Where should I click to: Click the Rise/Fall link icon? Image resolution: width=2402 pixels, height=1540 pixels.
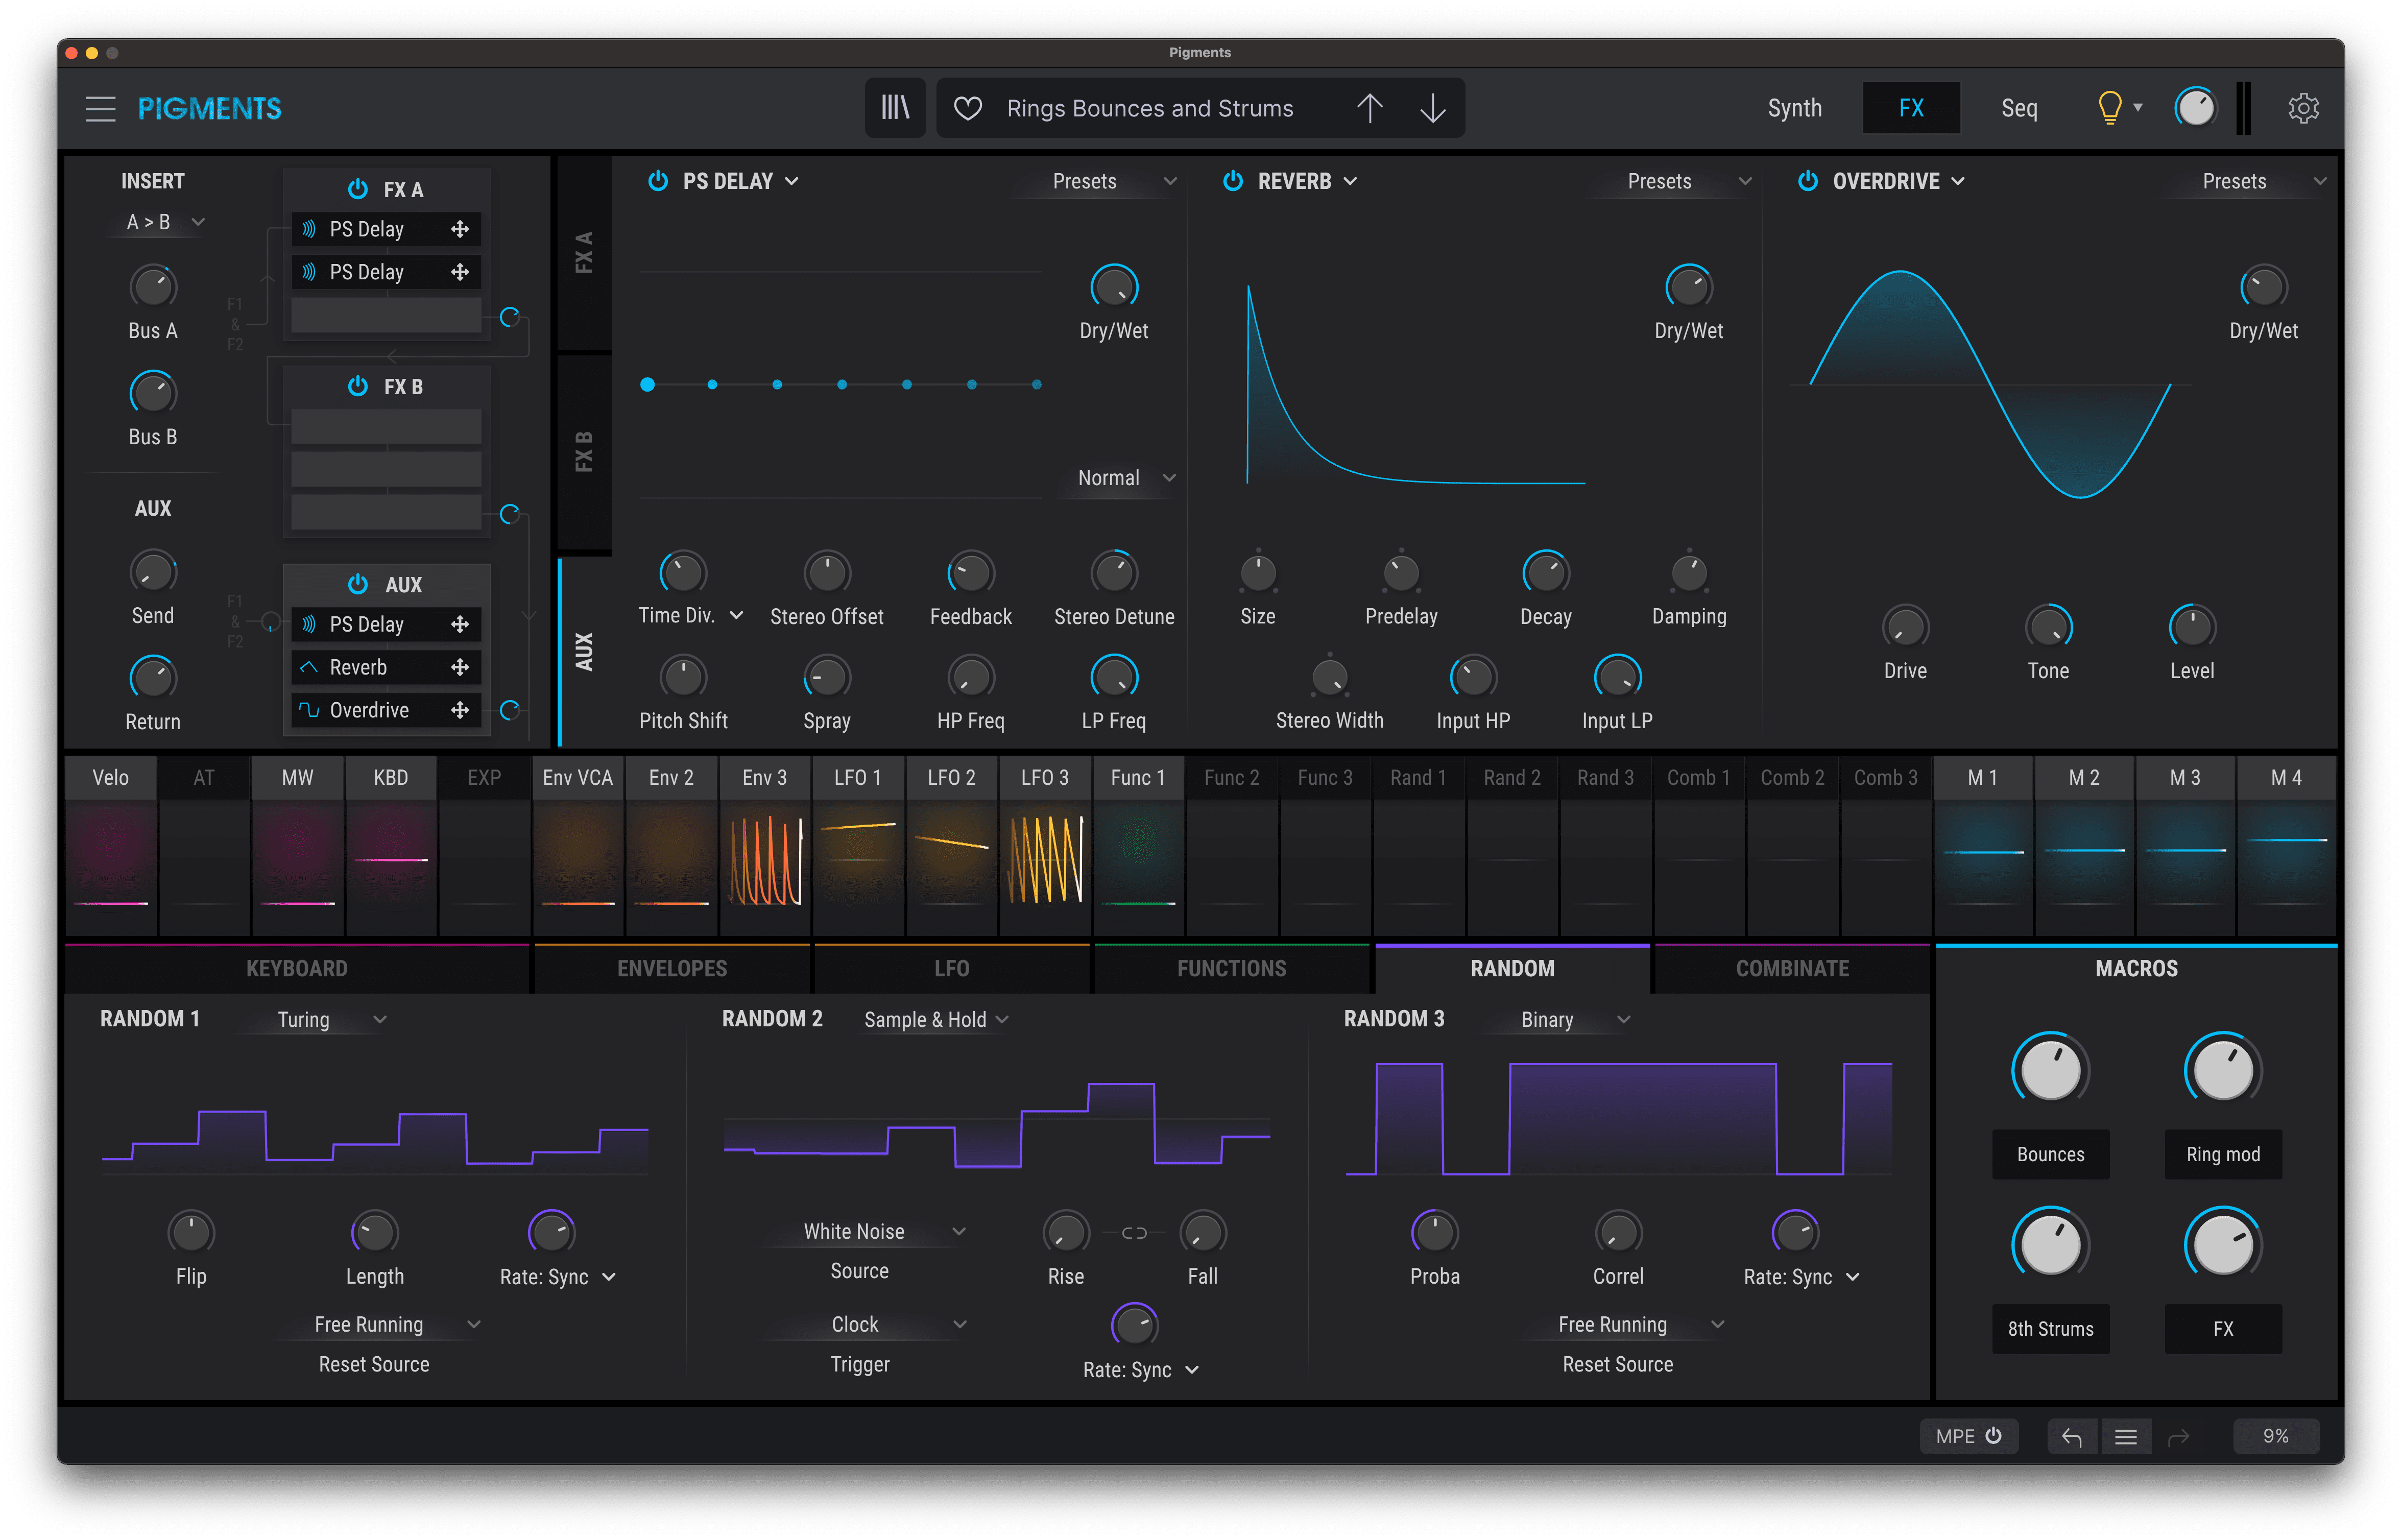tap(1134, 1233)
